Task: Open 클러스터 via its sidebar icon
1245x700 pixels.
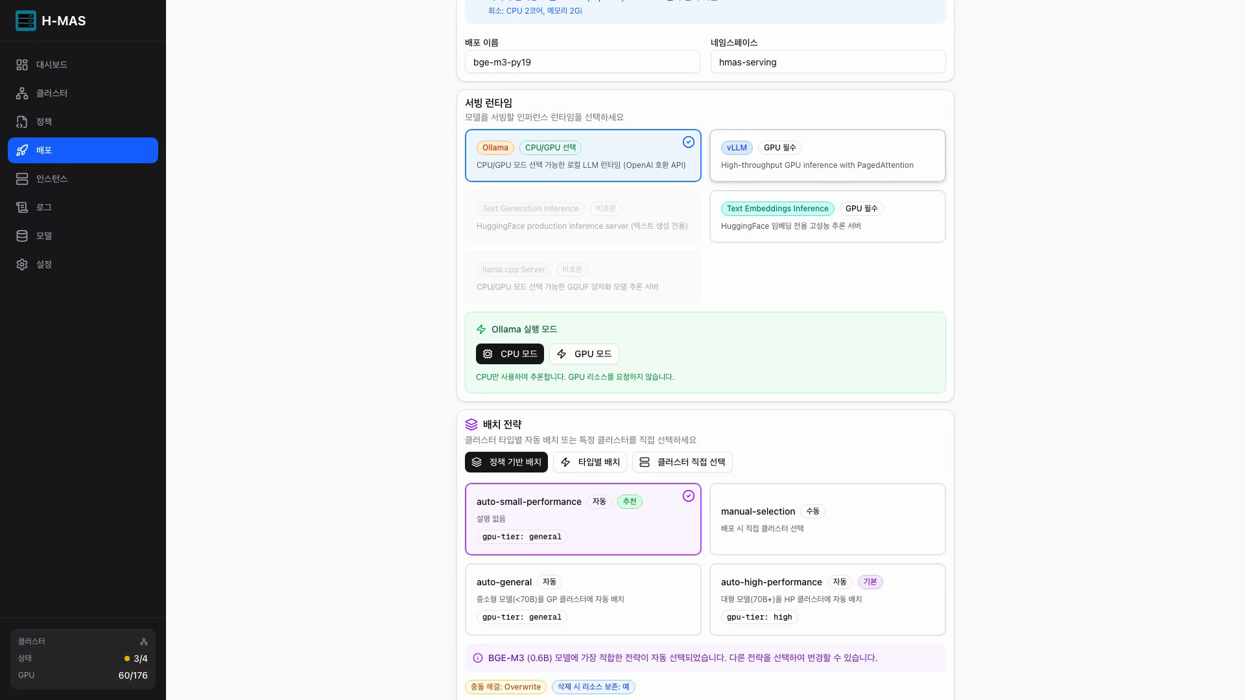Action: tap(22, 93)
